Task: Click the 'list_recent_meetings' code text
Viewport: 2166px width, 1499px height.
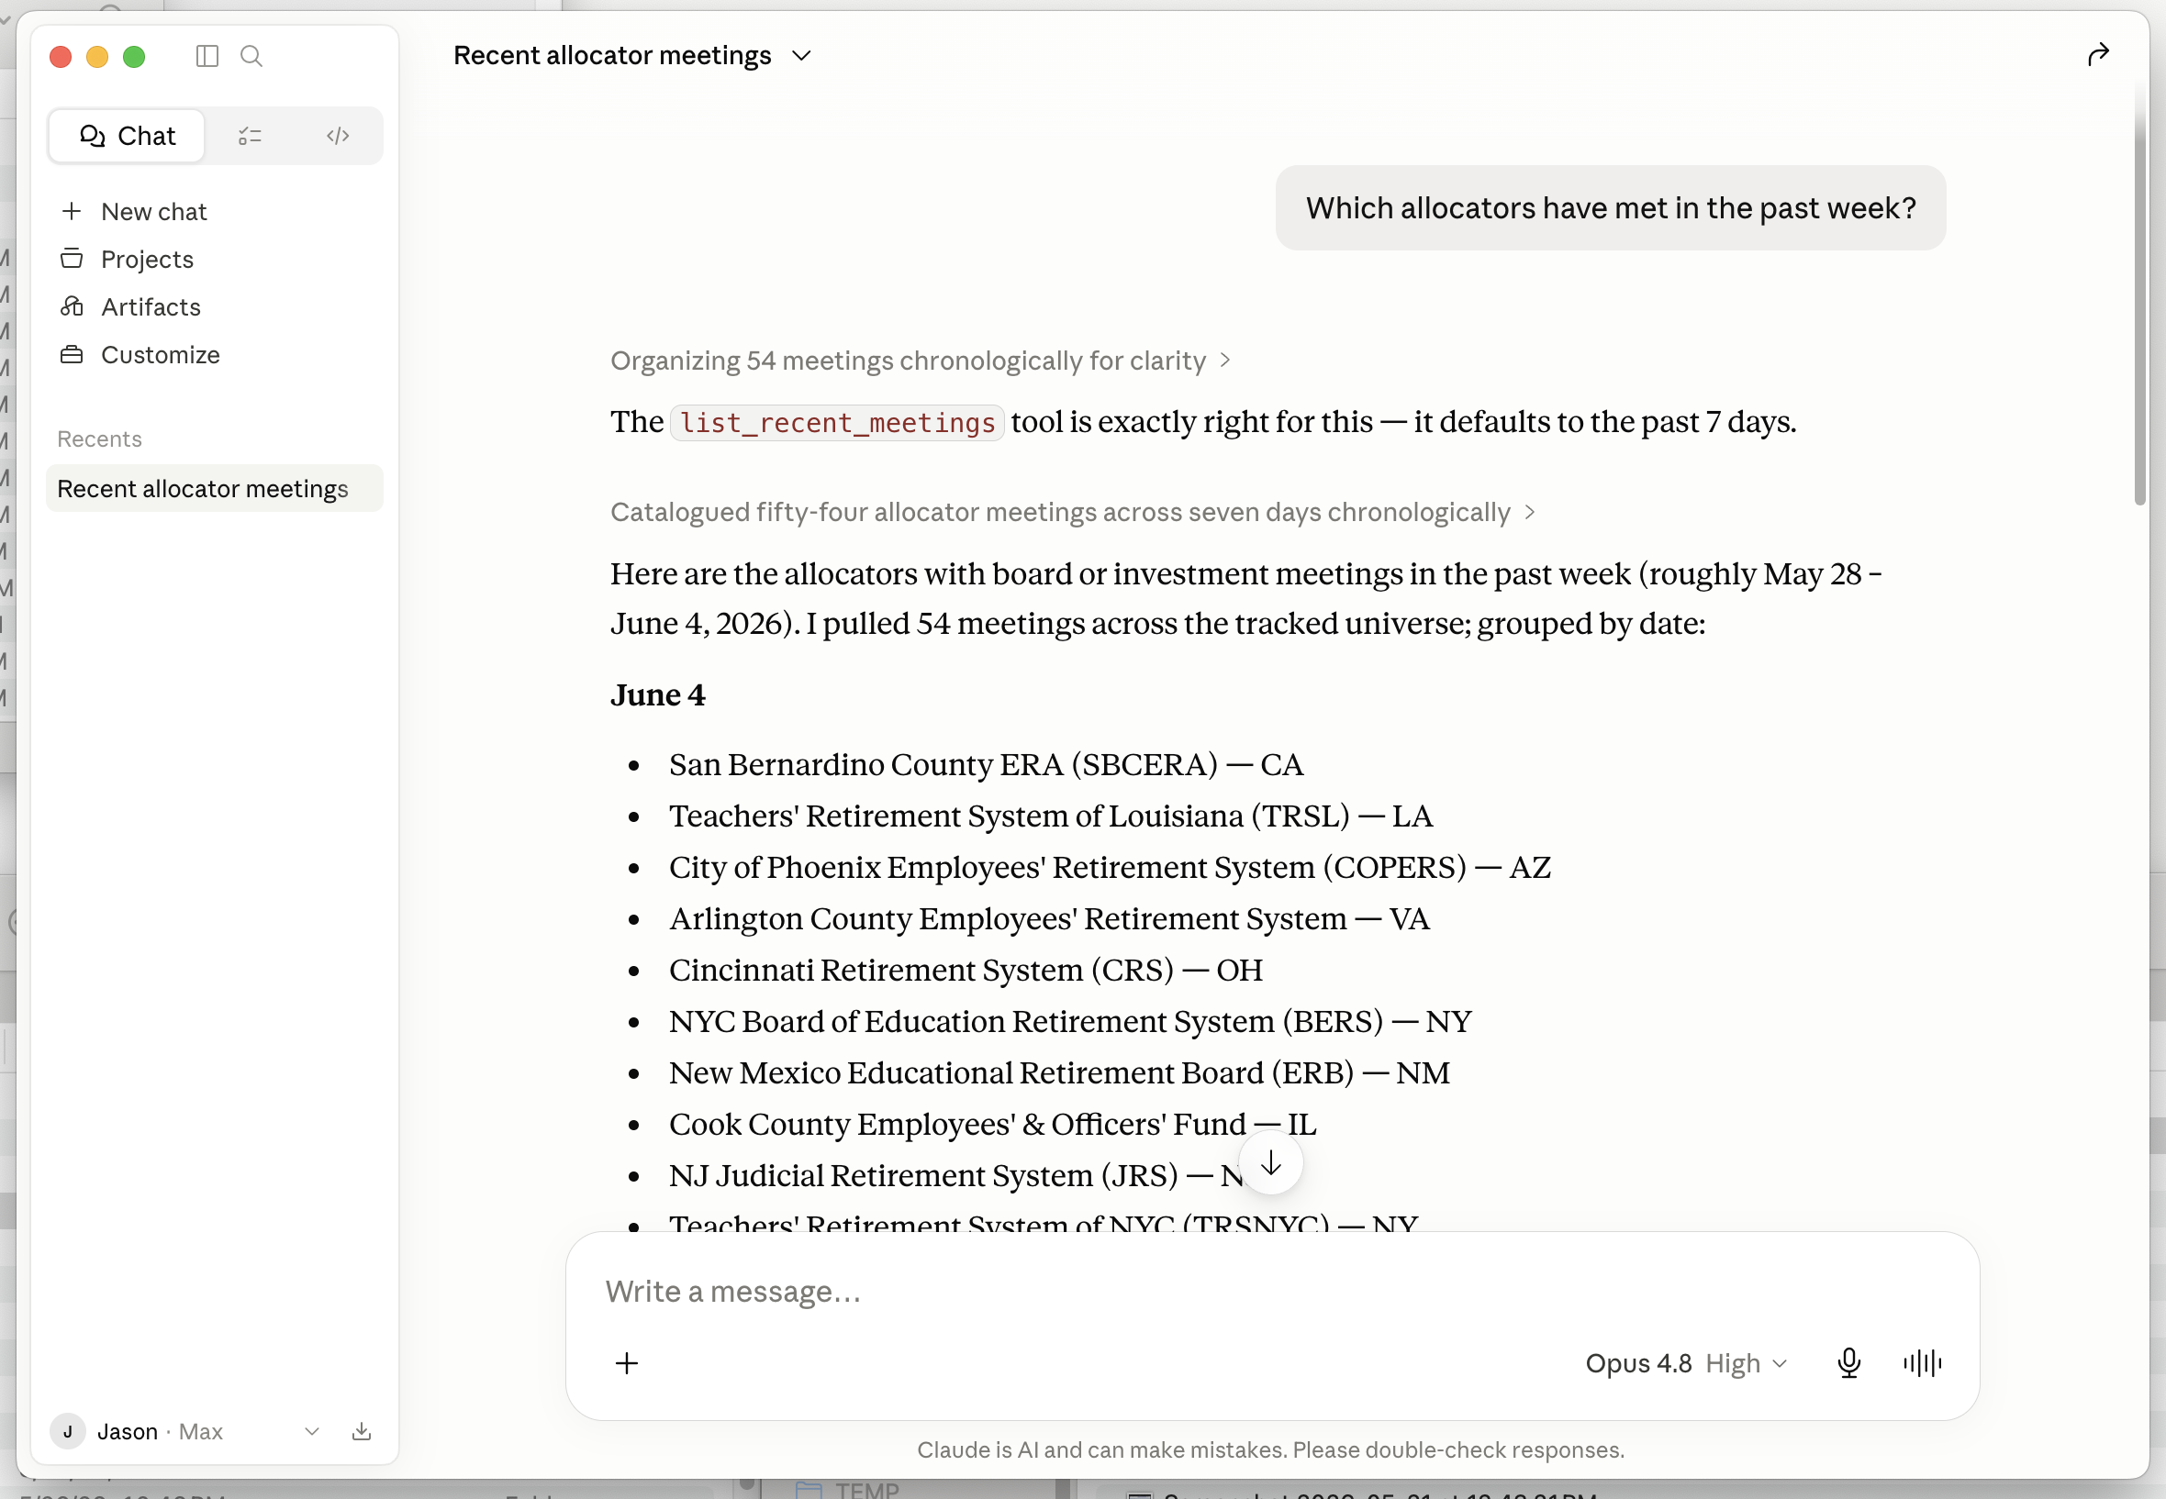Action: 837,423
